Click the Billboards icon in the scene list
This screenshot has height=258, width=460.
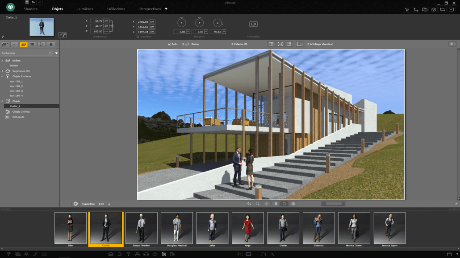7,117
